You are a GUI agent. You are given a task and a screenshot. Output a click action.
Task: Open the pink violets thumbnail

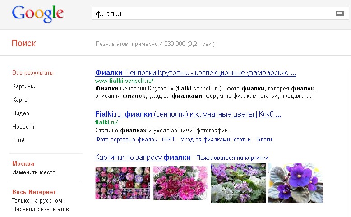tap(180, 183)
